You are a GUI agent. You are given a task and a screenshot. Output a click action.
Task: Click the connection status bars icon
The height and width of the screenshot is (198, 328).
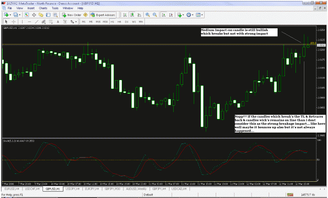click(x=290, y=195)
